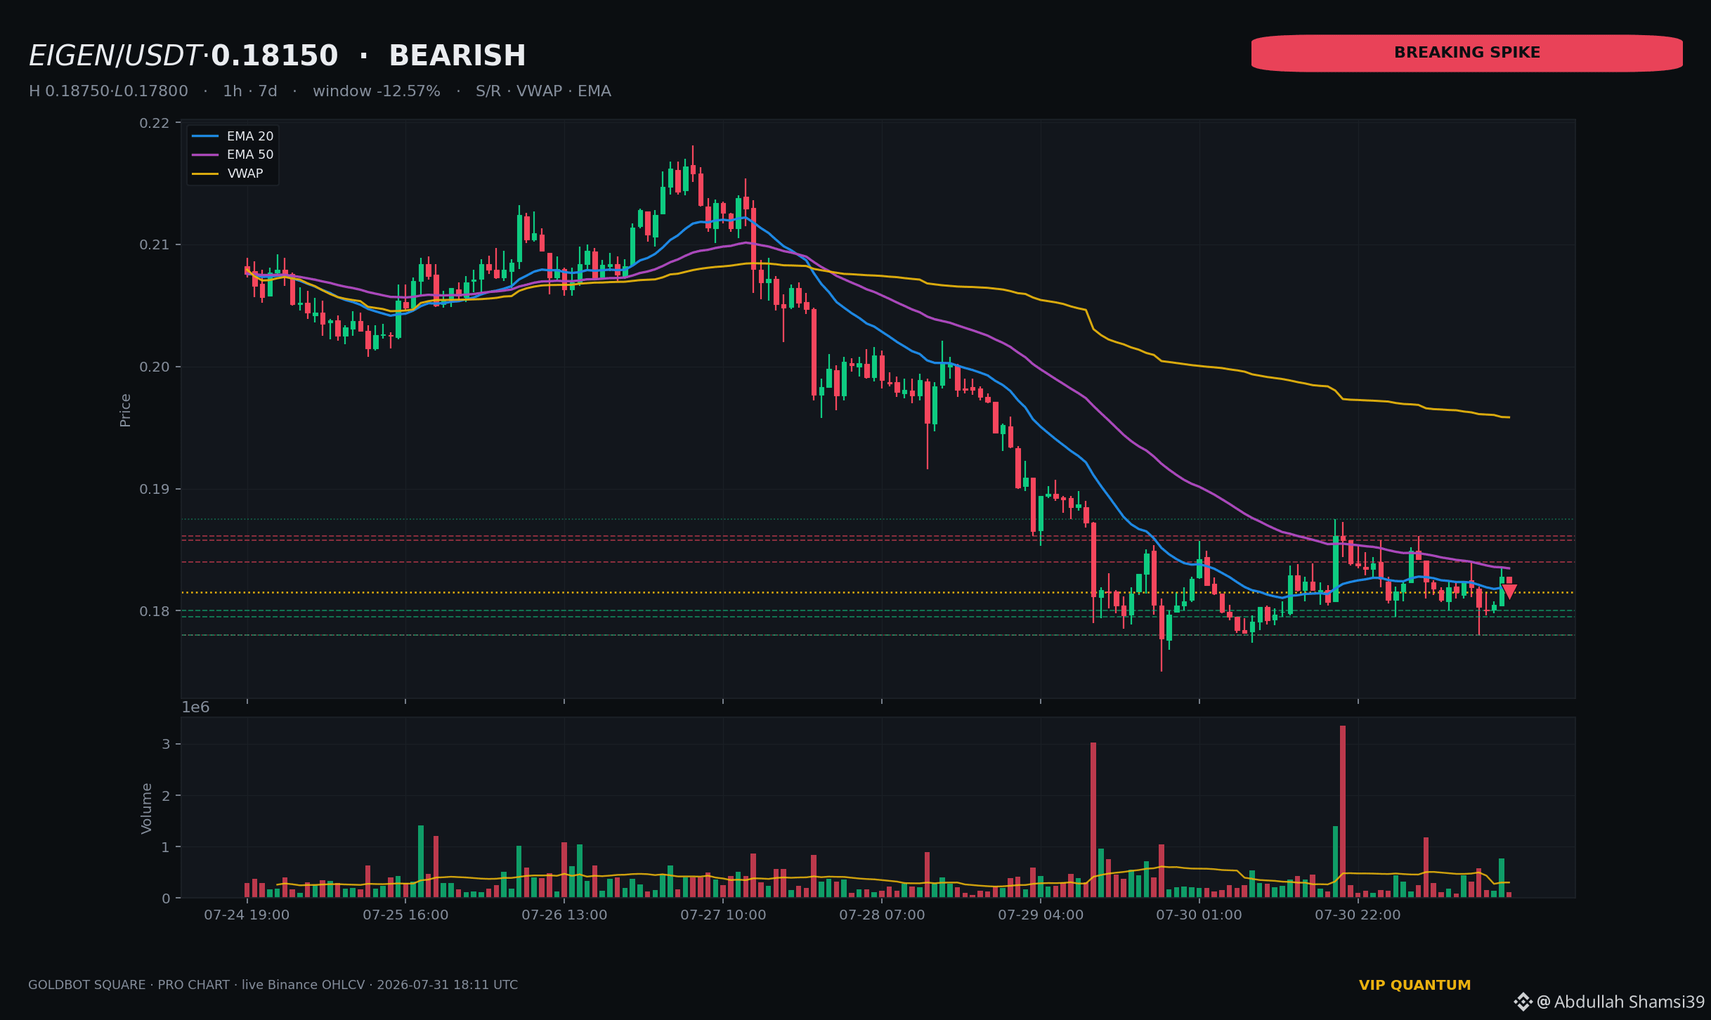The width and height of the screenshot is (1711, 1020).
Task: Click the tallest red volume bar
Action: pyautogui.click(x=1343, y=812)
